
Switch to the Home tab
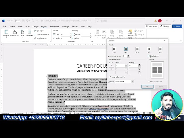(12, 26)
